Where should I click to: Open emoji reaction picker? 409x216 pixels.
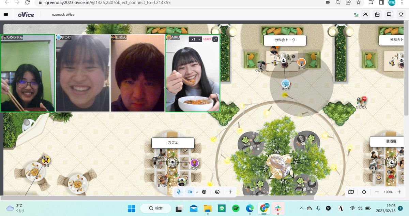(217, 192)
